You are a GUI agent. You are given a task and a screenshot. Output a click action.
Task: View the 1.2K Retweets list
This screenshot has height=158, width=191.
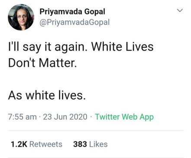click(x=36, y=144)
